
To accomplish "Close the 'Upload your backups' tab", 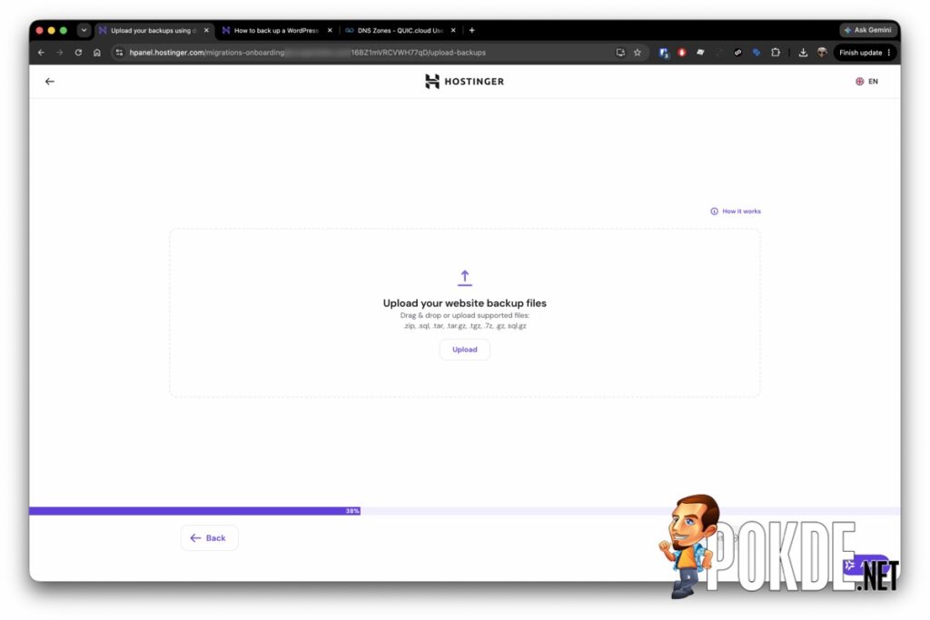I will click(206, 30).
